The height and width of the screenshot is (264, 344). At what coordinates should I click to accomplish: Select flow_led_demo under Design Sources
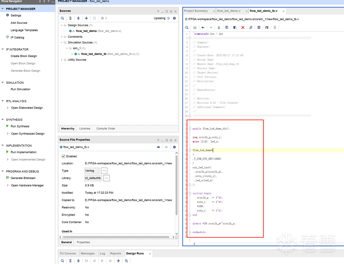tap(86, 31)
